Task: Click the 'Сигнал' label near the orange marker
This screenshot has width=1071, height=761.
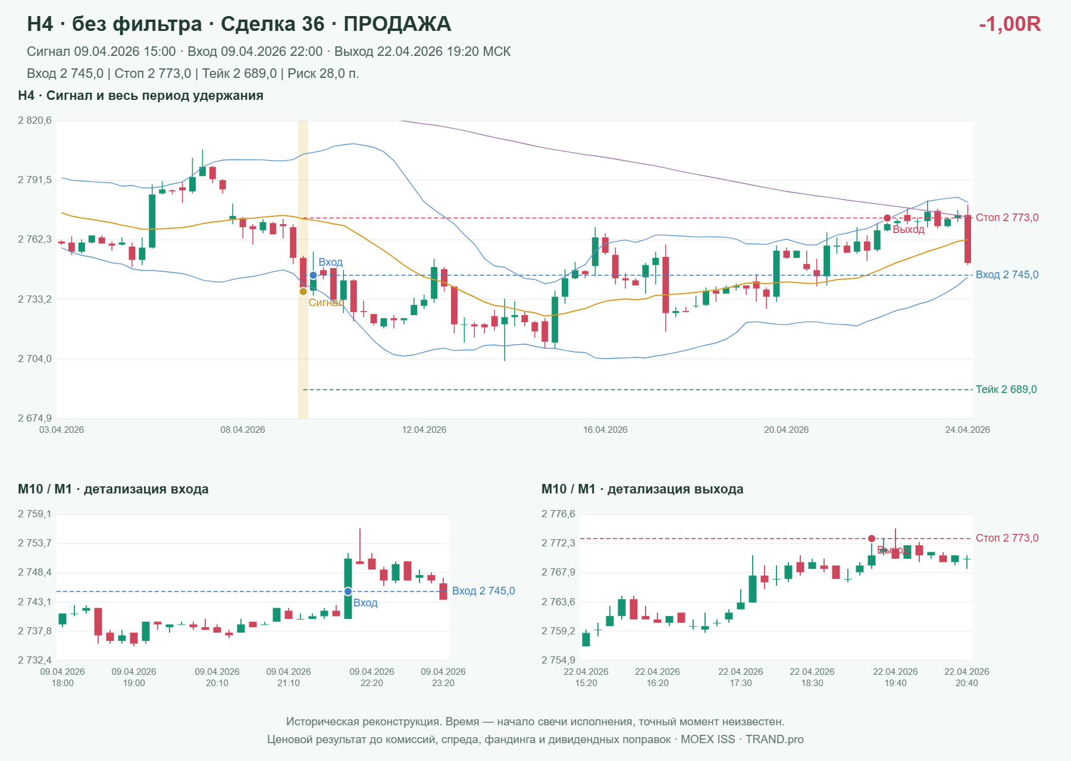Action: click(326, 303)
